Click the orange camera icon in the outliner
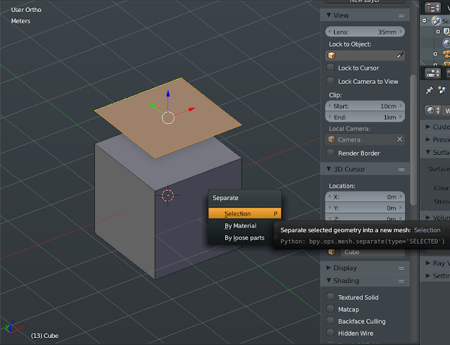The width and height of the screenshot is (450, 345). point(446,54)
